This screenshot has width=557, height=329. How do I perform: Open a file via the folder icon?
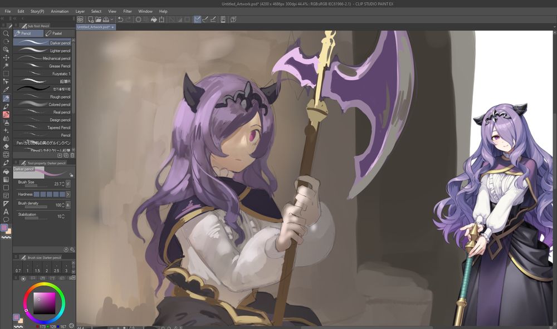[x=98, y=19]
